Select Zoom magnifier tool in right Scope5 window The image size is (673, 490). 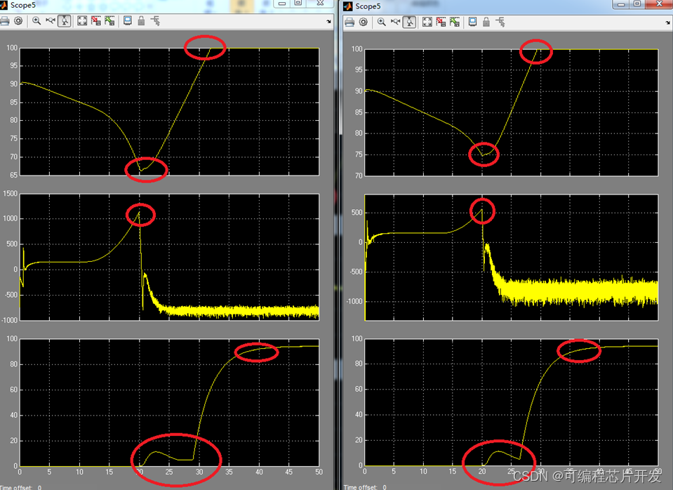coord(382,22)
